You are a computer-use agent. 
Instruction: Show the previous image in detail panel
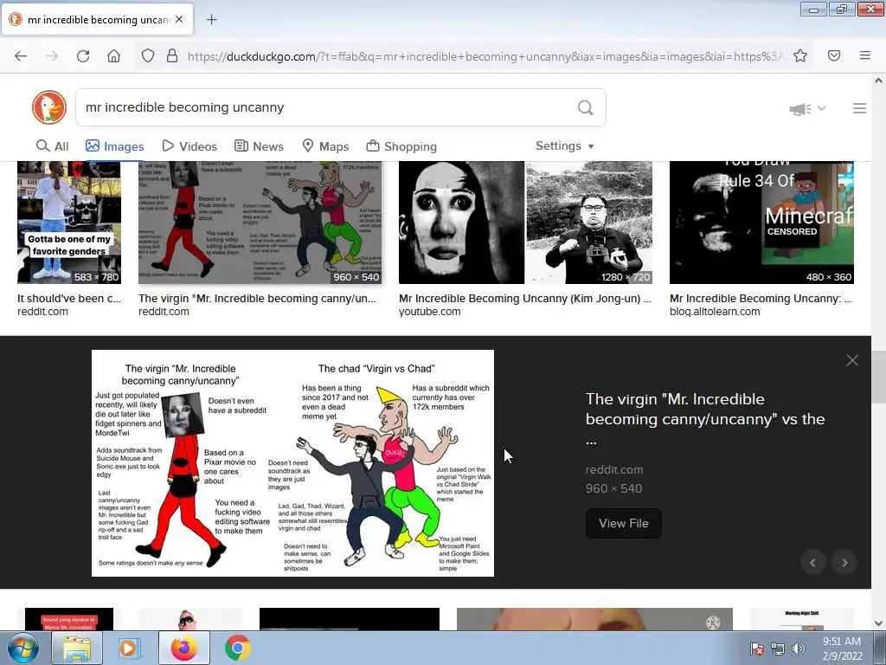click(x=813, y=563)
